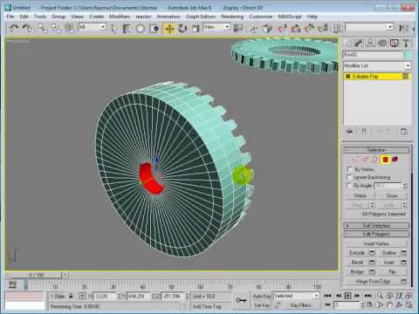Enable the Ignore Backfacing checkbox
Image resolution: width=419 pixels, height=314 pixels.
point(350,177)
